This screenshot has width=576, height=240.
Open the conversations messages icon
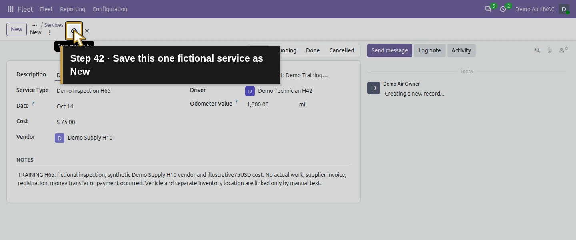488,9
